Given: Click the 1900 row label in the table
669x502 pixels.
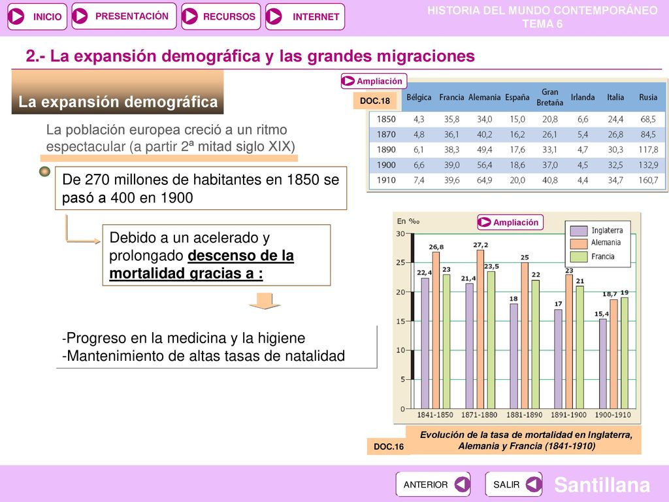Looking at the screenshot, I should click(x=385, y=165).
